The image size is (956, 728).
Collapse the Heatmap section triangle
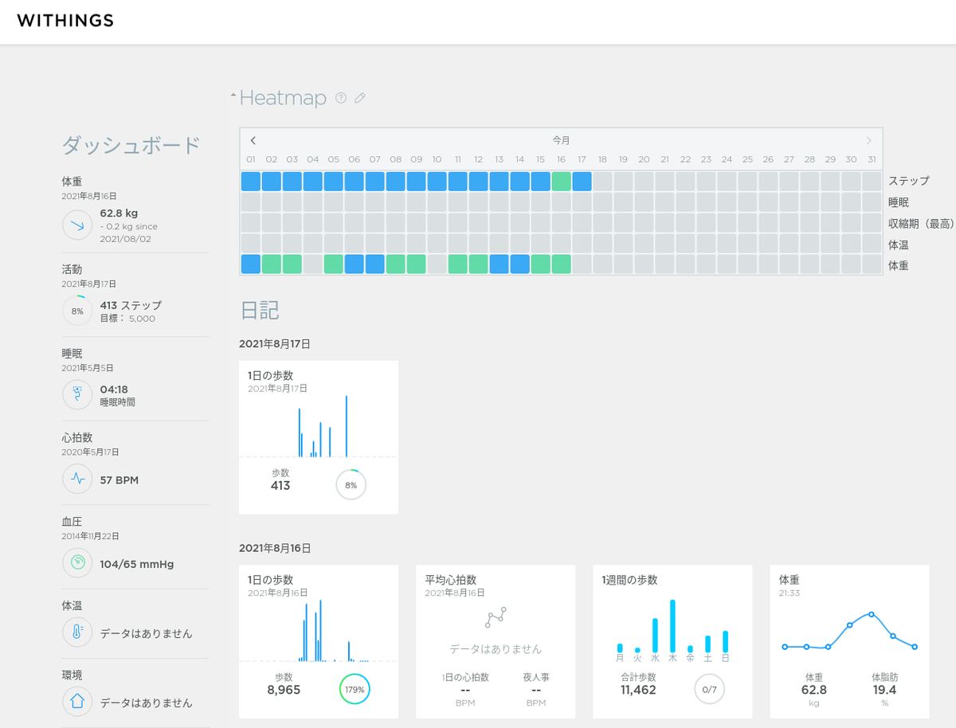[233, 96]
